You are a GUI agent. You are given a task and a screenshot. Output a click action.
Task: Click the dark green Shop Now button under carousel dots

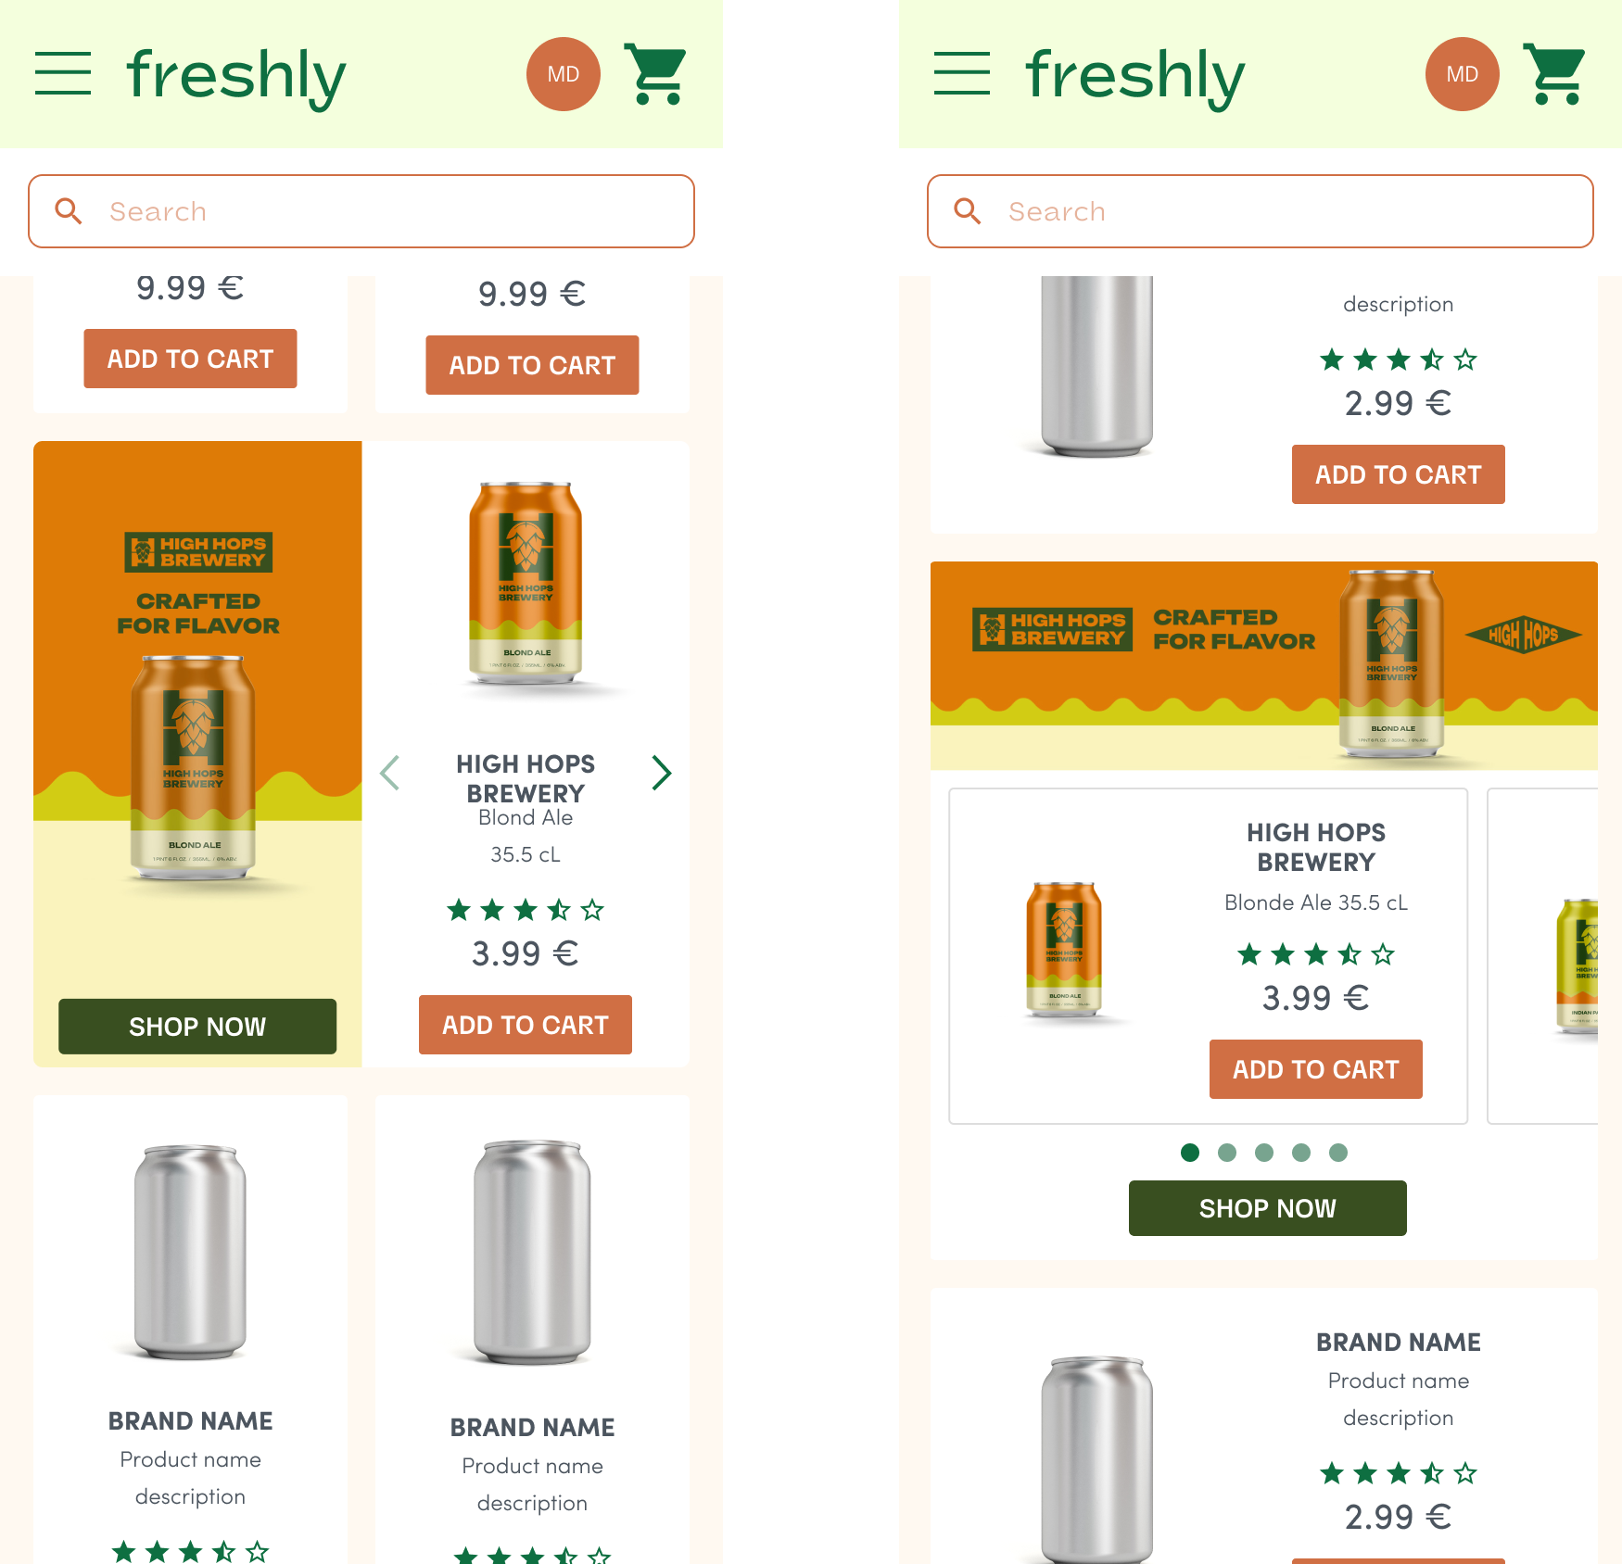coord(1268,1208)
